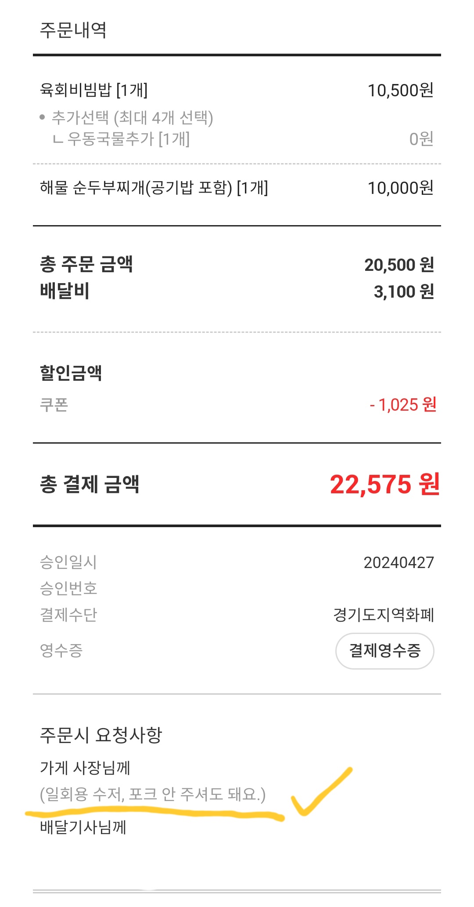Click the 추가선택 (최대 4개 선택) option line

click(x=132, y=118)
